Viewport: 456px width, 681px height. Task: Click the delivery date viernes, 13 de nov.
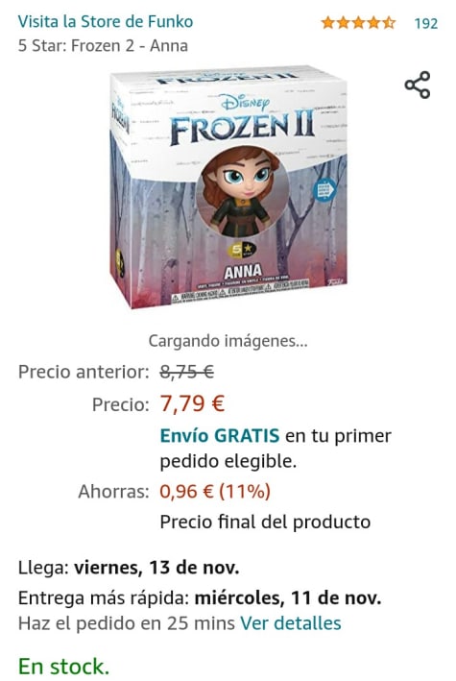pos(156,568)
